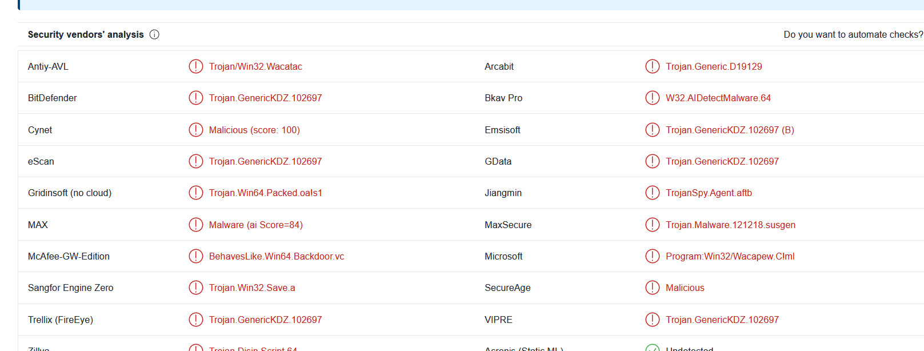
Task: Click Trojan.GenericKDZ.102697 (B) Emsisoft result
Action: point(730,130)
